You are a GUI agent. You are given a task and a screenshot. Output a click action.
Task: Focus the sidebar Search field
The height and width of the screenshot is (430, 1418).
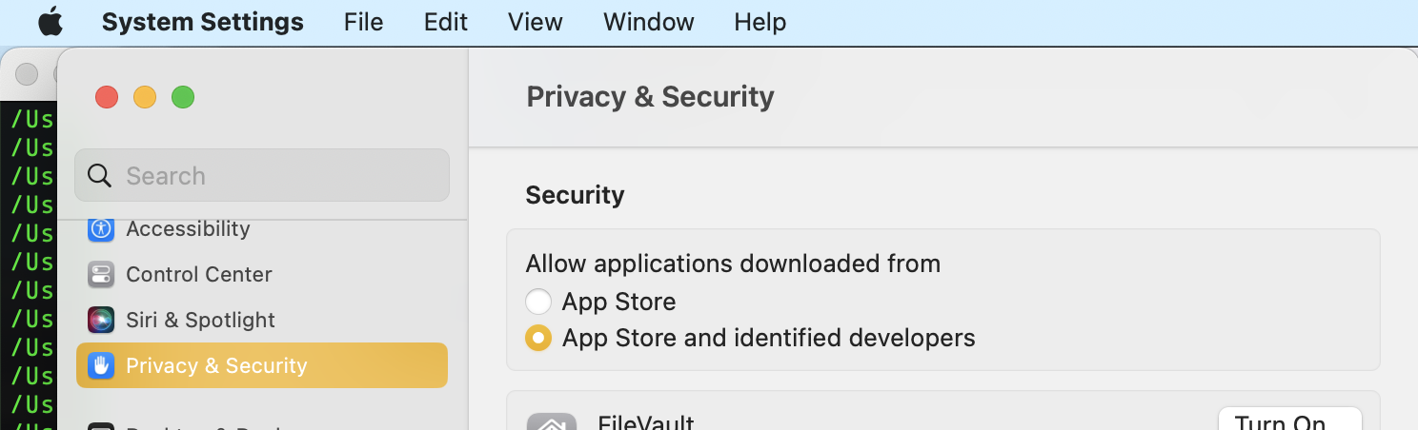[262, 175]
